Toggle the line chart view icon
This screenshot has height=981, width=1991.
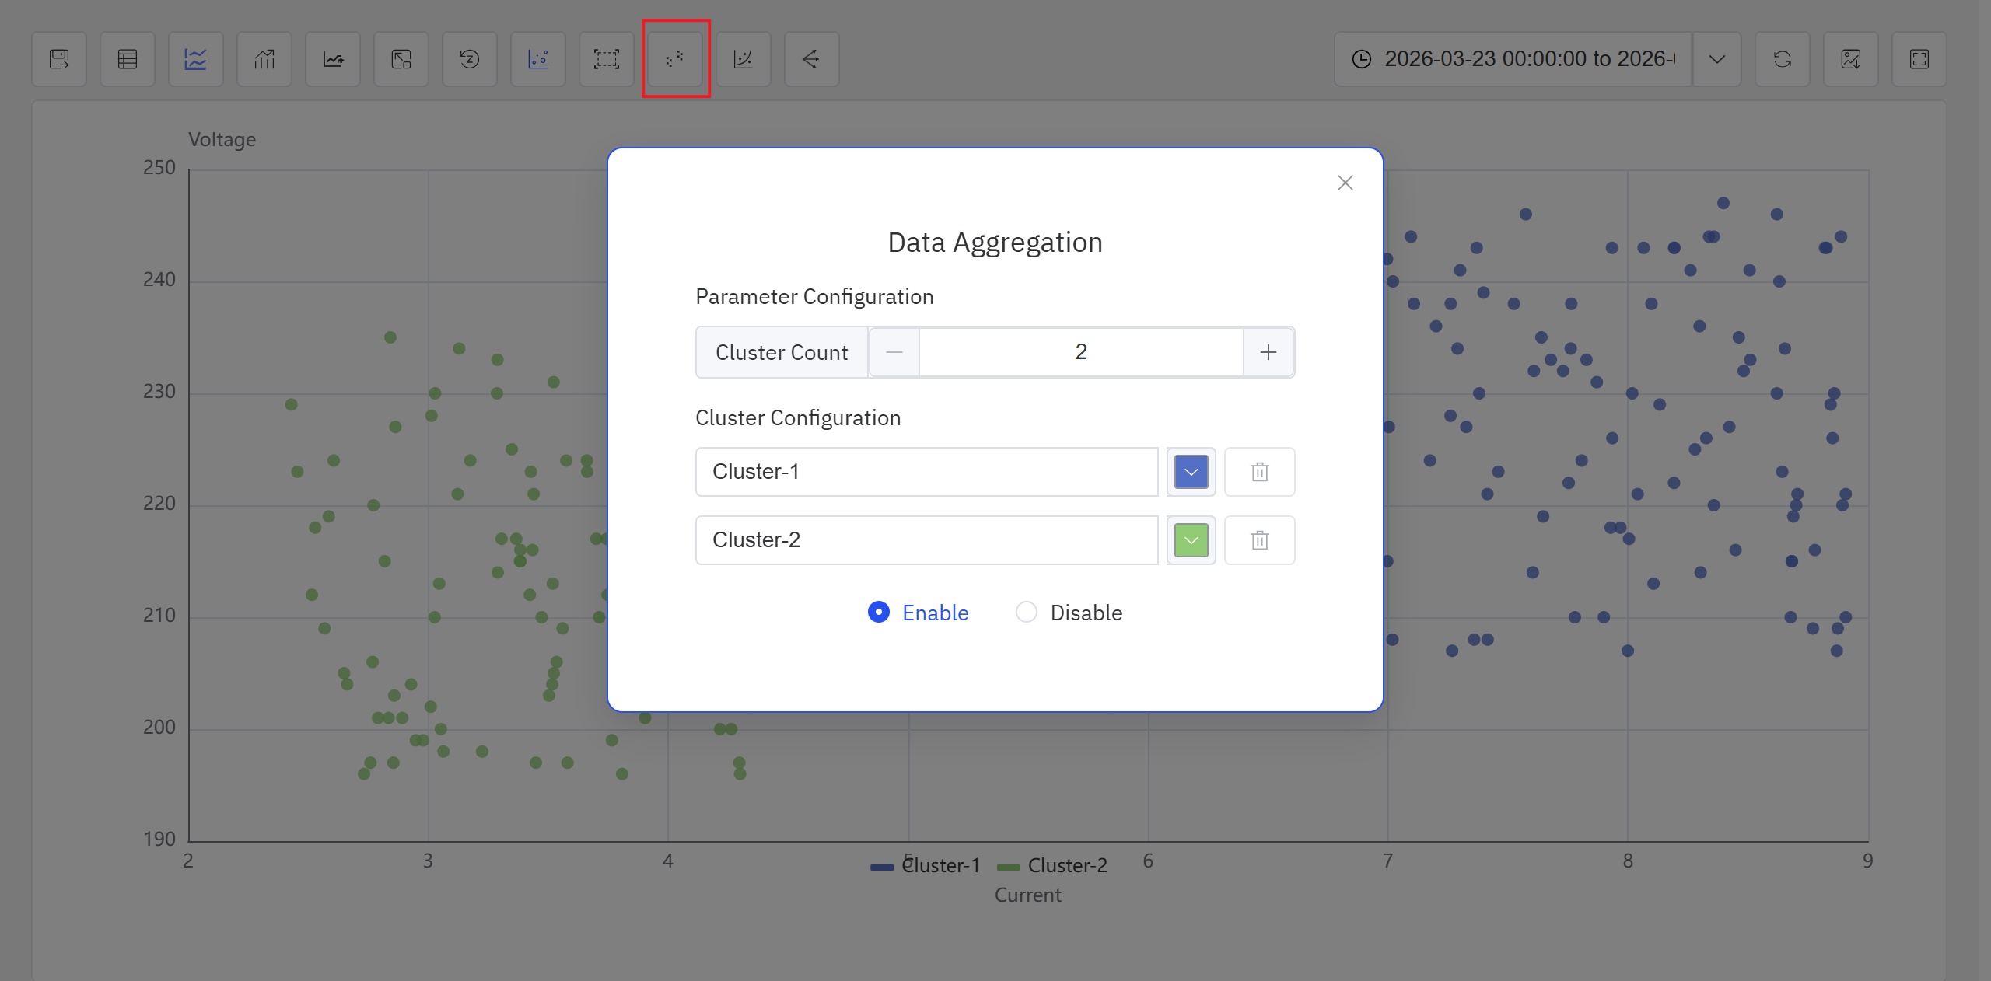pyautogui.click(x=195, y=58)
